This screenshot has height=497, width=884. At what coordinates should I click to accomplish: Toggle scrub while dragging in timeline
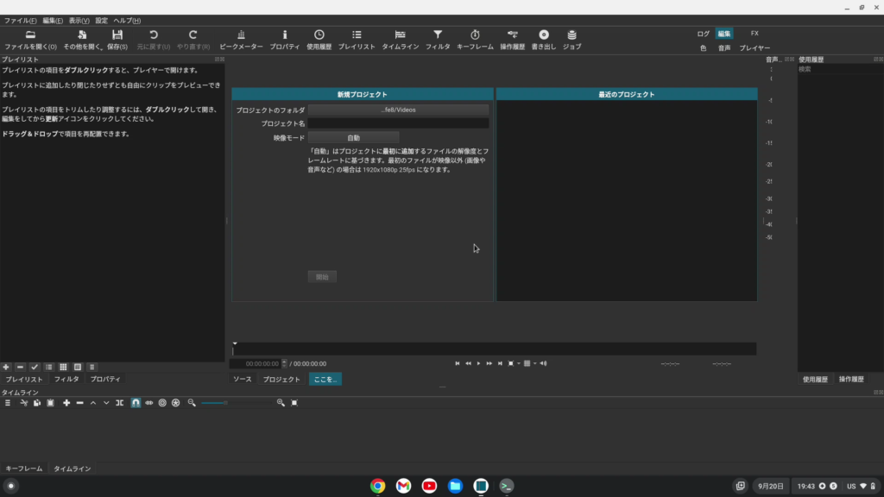148,403
